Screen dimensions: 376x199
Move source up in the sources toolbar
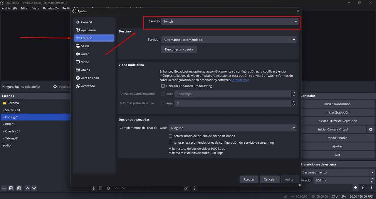[x=117, y=188]
